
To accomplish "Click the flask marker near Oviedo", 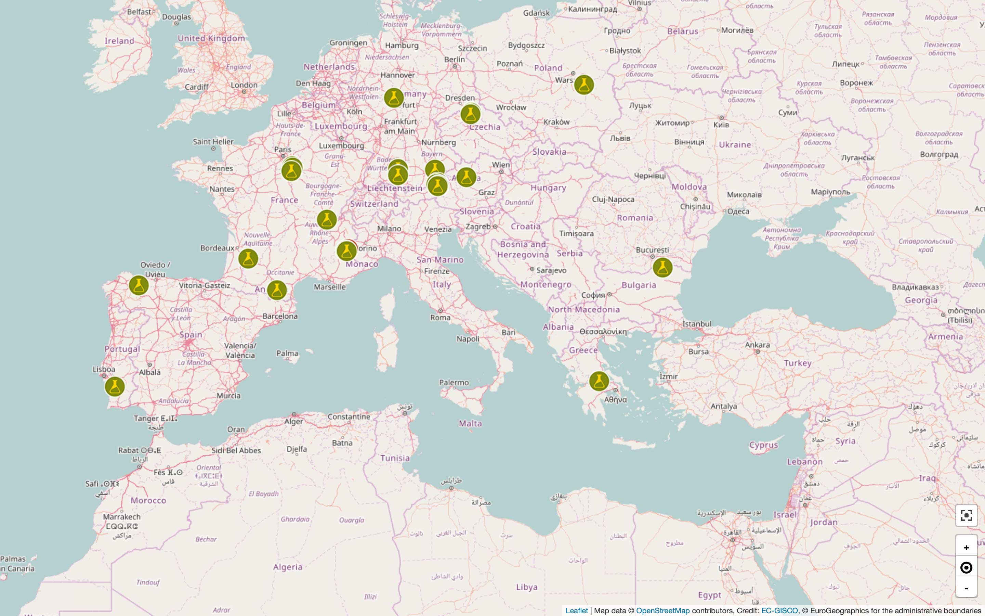I will (139, 285).
